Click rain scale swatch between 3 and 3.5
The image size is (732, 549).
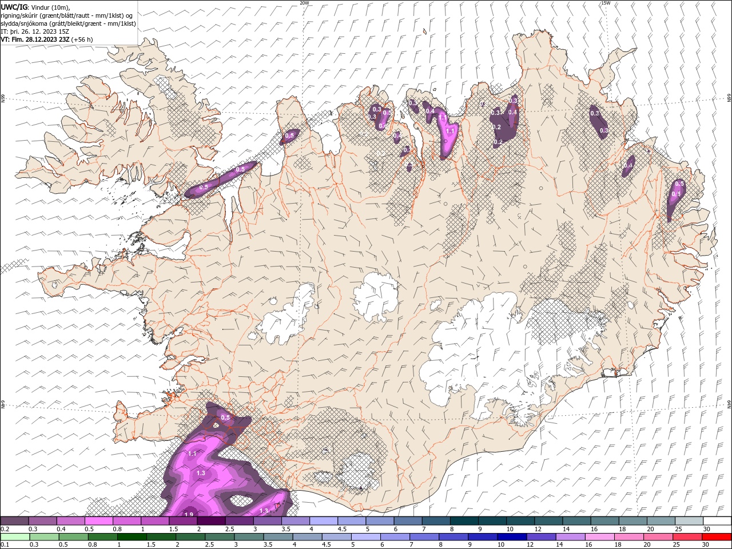tap(250, 537)
